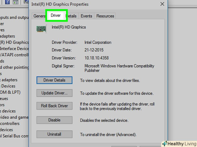Select ATAPI controllers entry in Device Manager
The height and width of the screenshot is (147, 197).
coord(14,55)
